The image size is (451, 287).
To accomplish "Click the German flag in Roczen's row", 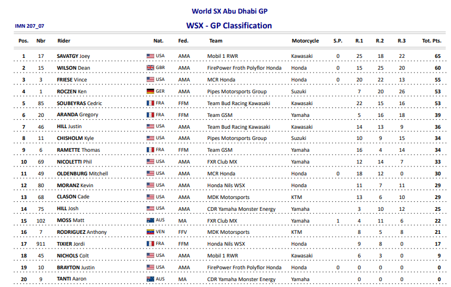I will click(150, 92).
